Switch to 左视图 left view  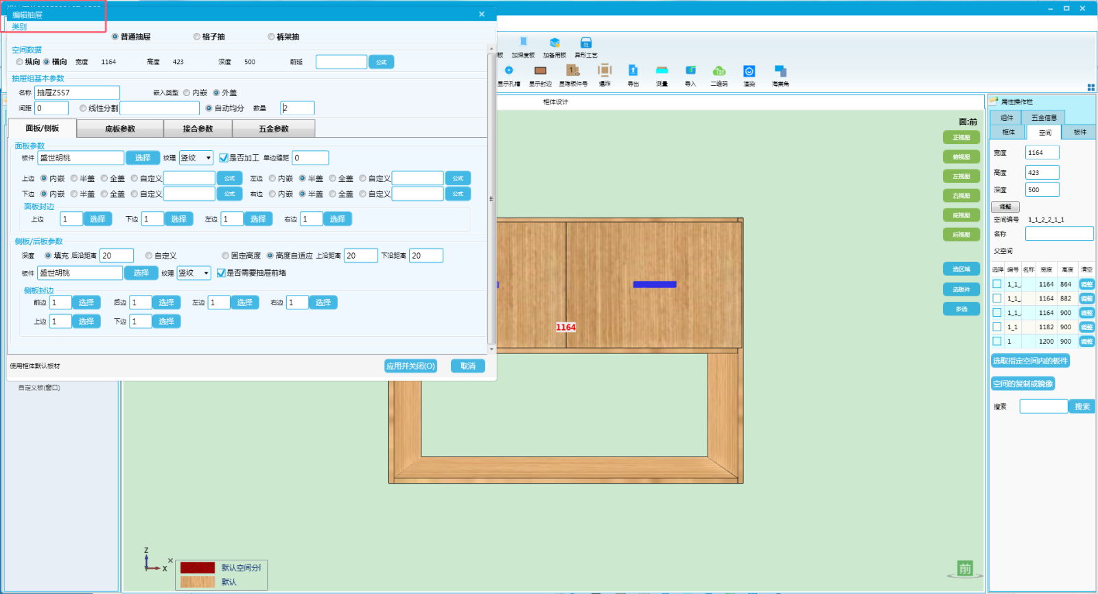(961, 176)
